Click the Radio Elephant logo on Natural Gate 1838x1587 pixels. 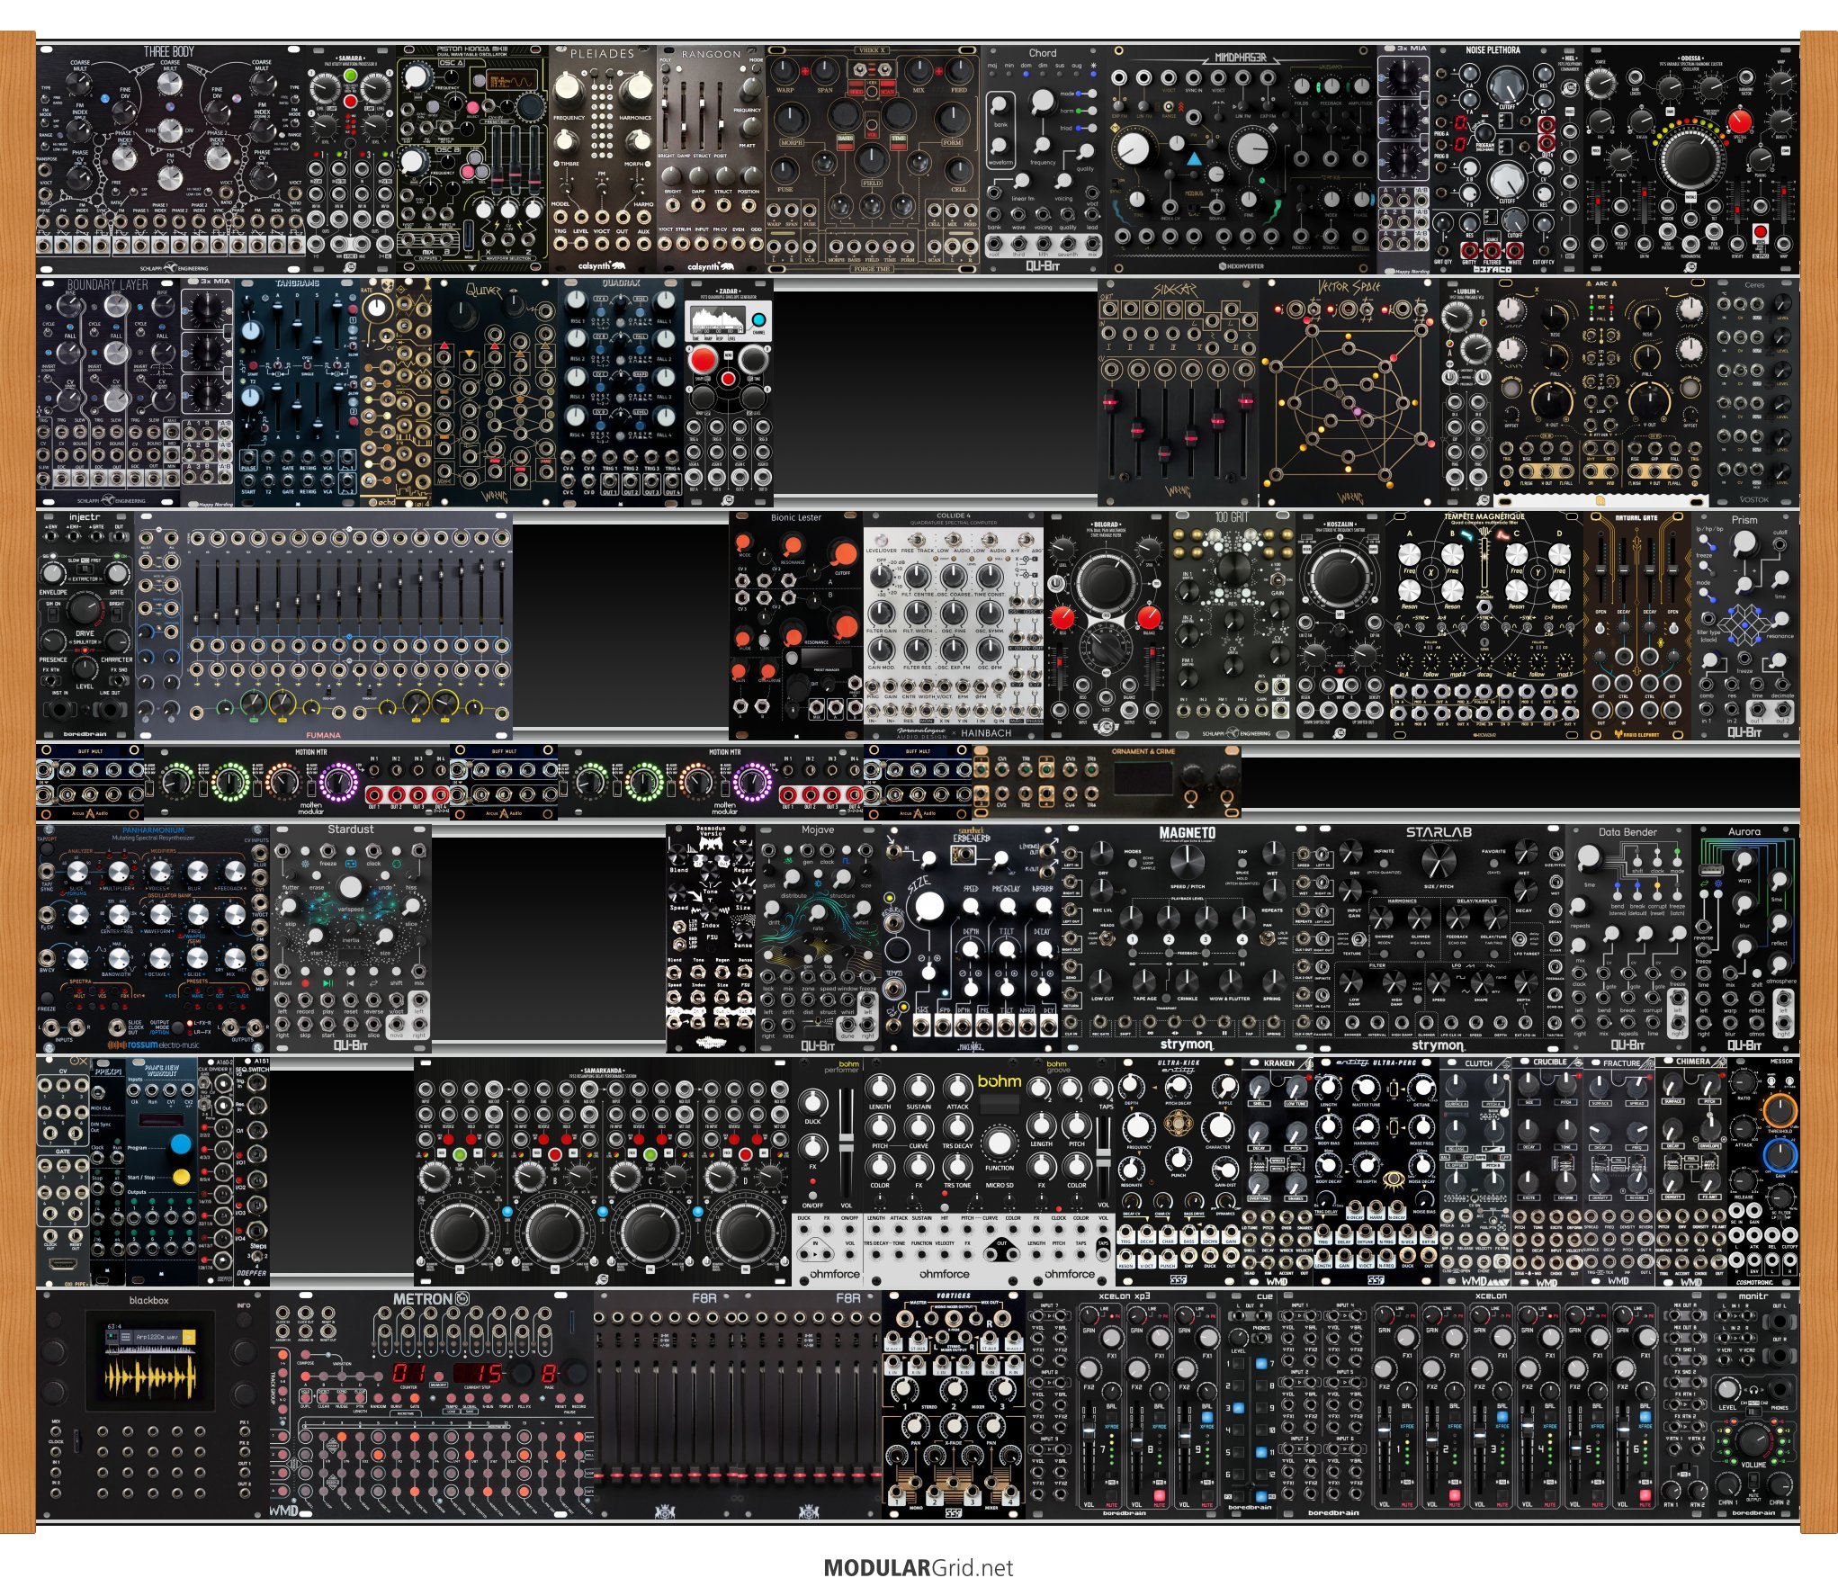1636,733
